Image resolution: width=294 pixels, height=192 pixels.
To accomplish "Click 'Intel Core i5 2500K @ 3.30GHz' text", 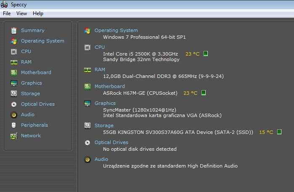I will pyautogui.click(x=140, y=54).
